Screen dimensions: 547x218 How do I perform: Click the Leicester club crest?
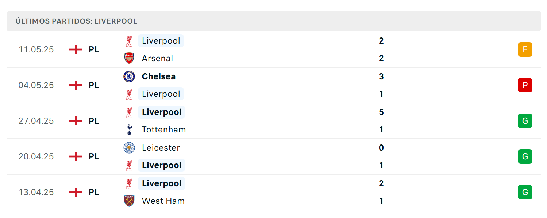[x=129, y=148]
